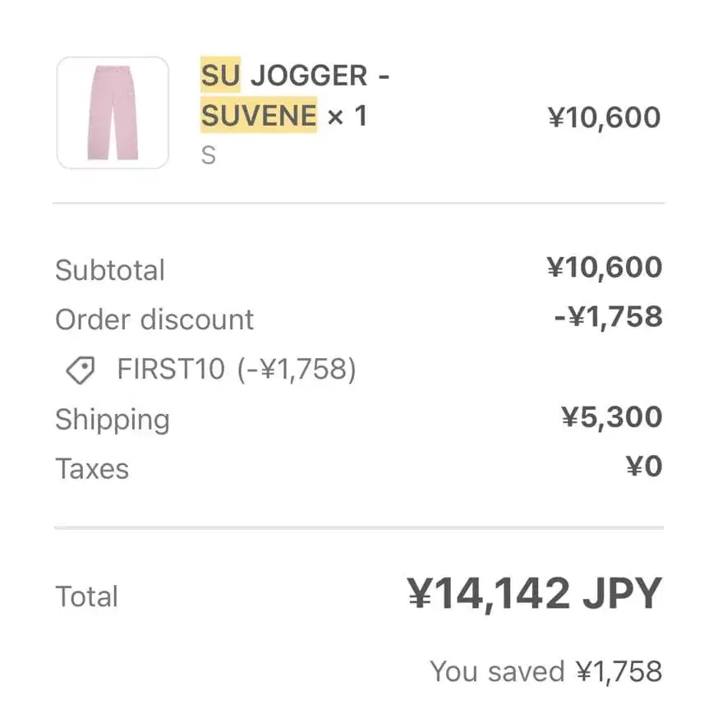This screenshot has width=718, height=718.
Task: Click the Order discount label
Action: coord(154,320)
